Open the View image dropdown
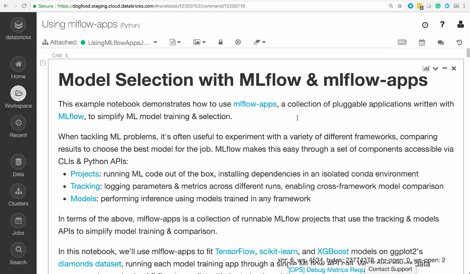470x274 pixels. pos(200,42)
